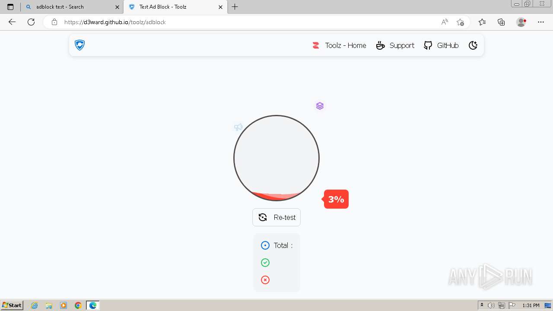Click the Re-test button
Viewport: 553px width, 311px height.
pyautogui.click(x=276, y=217)
